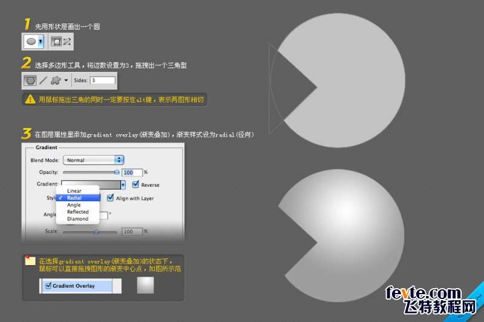The image size is (484, 322).
Task: Toggle the Align with Layer checkbox
Action: tap(110, 198)
